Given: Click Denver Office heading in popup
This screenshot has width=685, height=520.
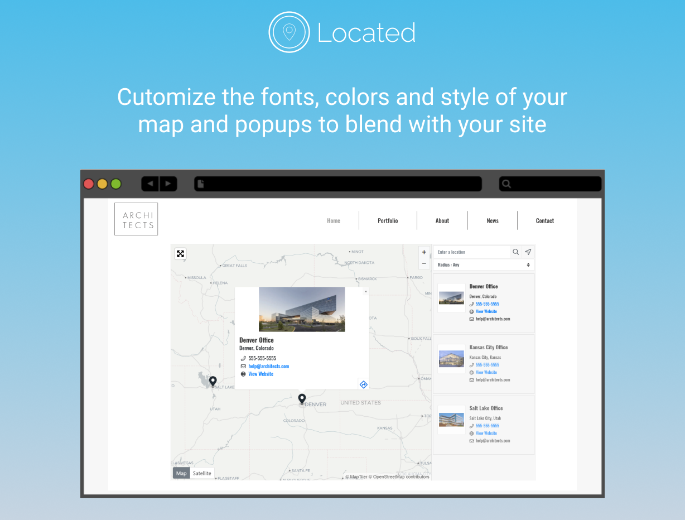Looking at the screenshot, I should tap(257, 340).
